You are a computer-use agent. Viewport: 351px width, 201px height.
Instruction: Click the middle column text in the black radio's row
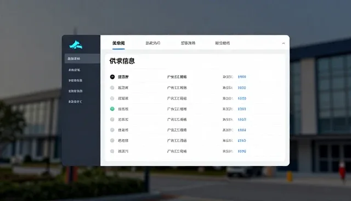[x=177, y=77]
